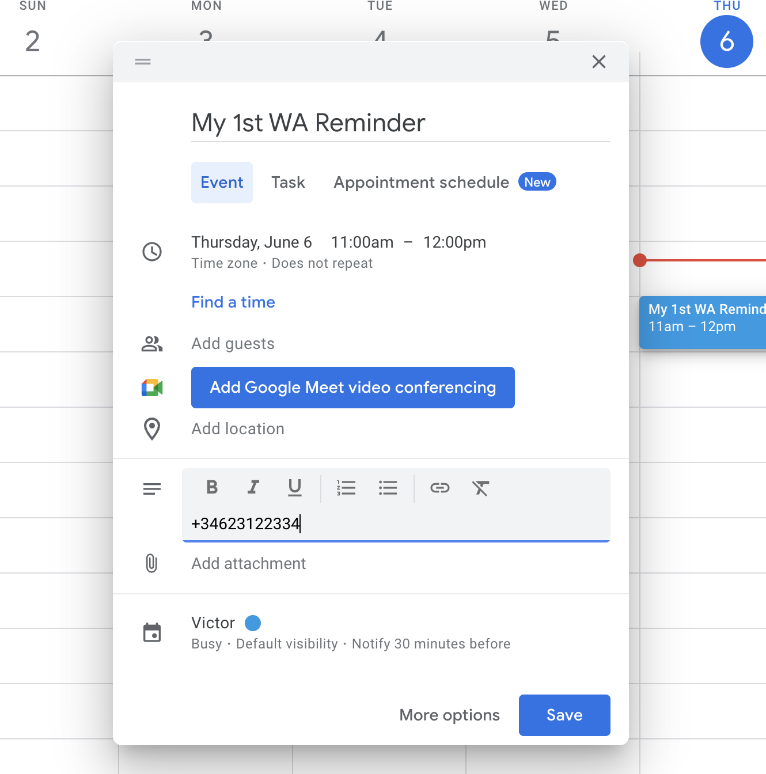Click description text +34623122334
The image size is (766, 774).
tap(246, 523)
